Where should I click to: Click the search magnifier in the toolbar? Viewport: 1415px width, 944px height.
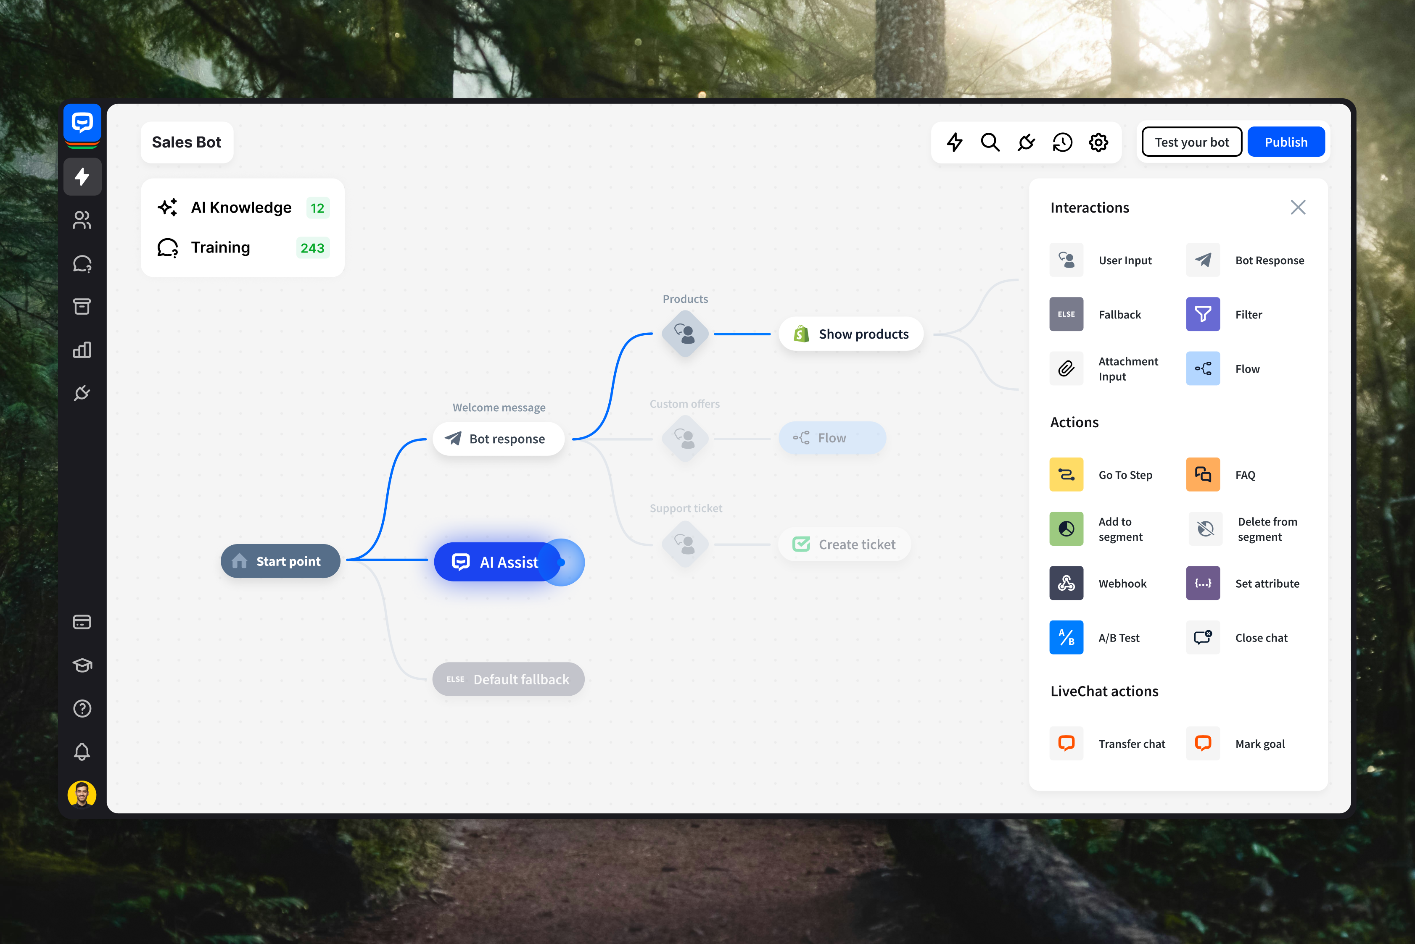click(x=990, y=143)
